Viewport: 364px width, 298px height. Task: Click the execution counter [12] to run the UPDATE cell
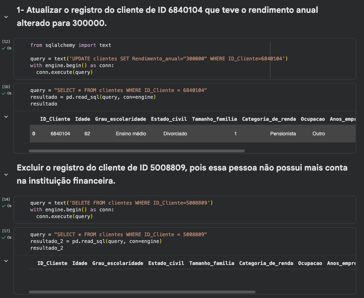click(x=6, y=41)
